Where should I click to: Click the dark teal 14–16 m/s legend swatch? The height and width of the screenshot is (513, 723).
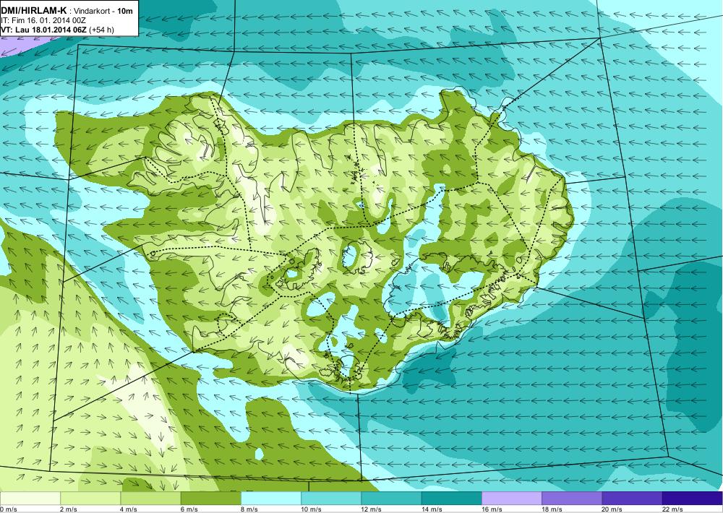[451, 499]
